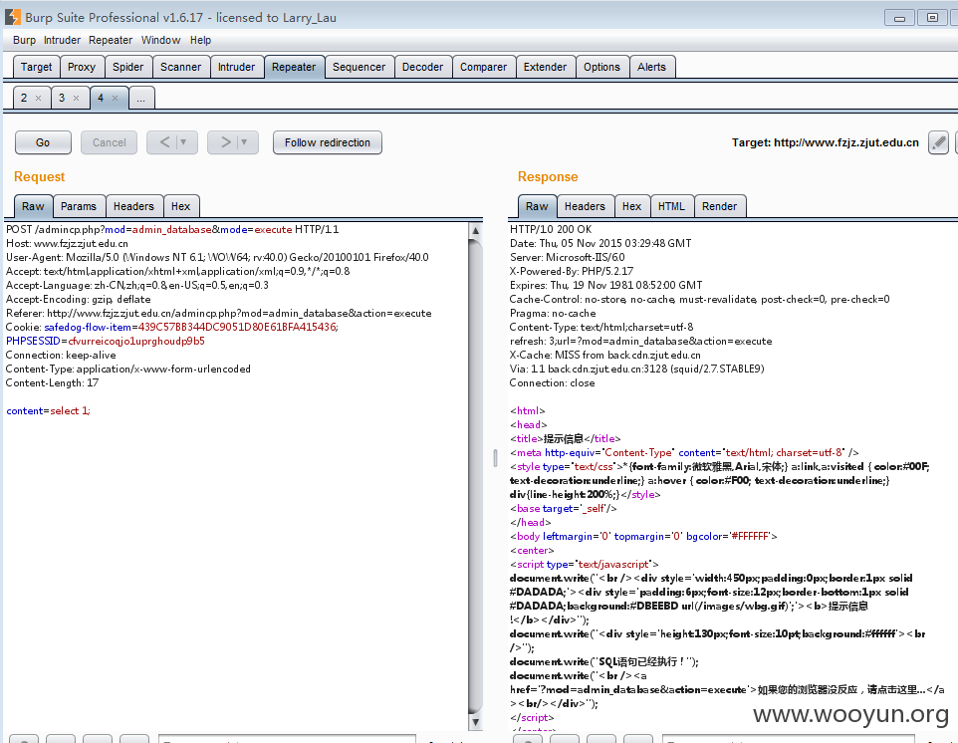This screenshot has height=743, width=958.
Task: Show the request Params view
Action: coord(79,206)
